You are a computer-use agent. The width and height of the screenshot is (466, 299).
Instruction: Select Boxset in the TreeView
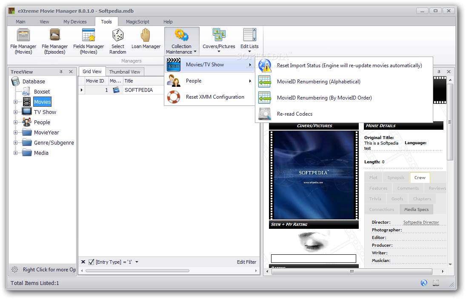pyautogui.click(x=42, y=92)
